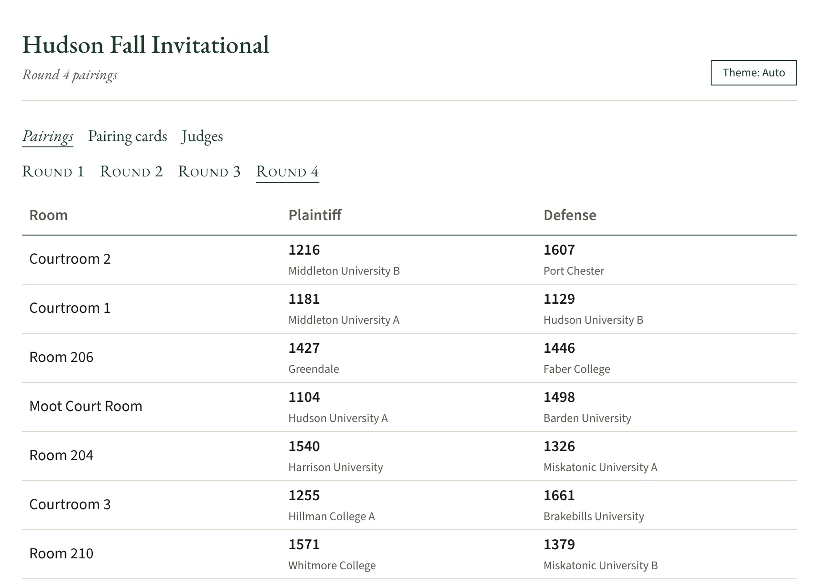Image resolution: width=819 pixels, height=582 pixels.
Task: Click Hillman College A team name
Action: (332, 517)
